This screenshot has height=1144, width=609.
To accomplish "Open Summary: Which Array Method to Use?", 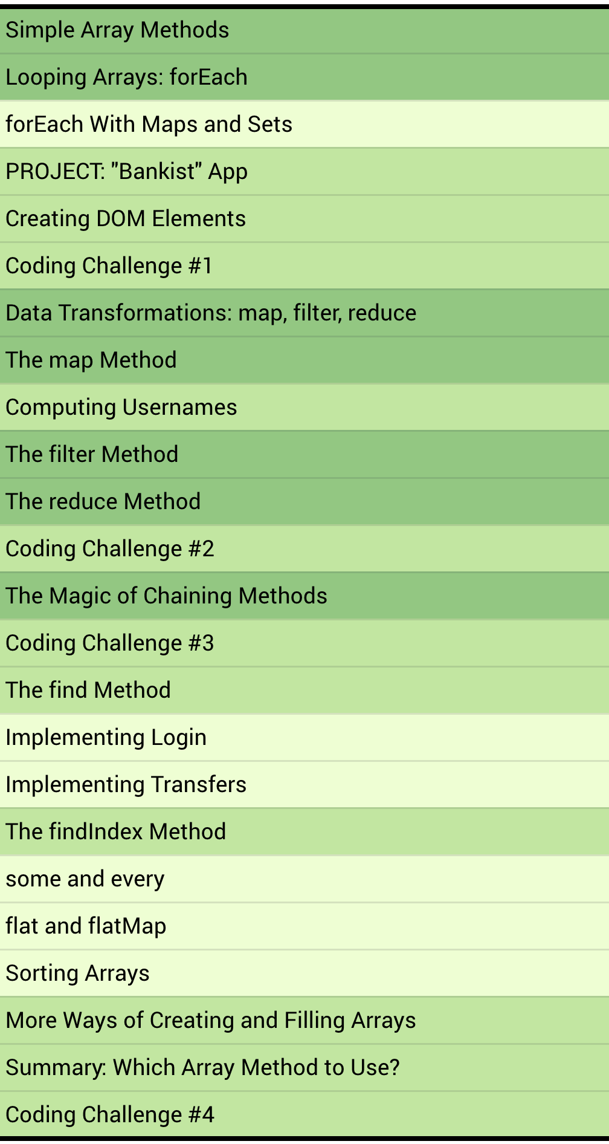I will (202, 1068).
